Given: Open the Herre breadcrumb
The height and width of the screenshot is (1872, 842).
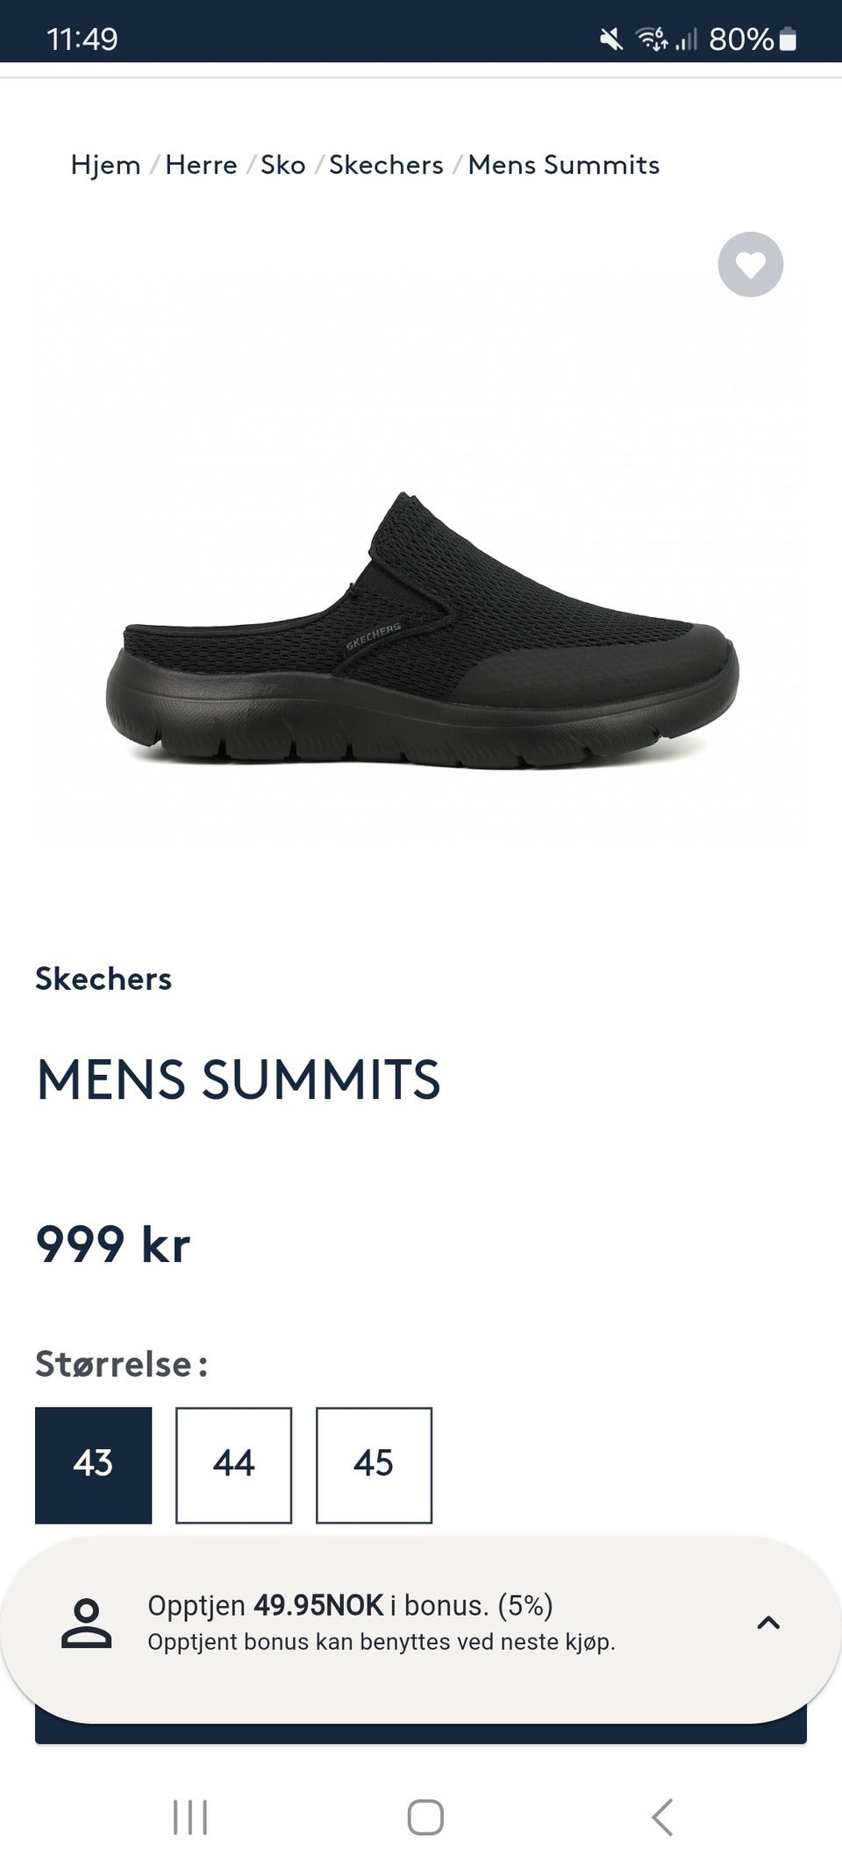Looking at the screenshot, I should pyautogui.click(x=201, y=165).
